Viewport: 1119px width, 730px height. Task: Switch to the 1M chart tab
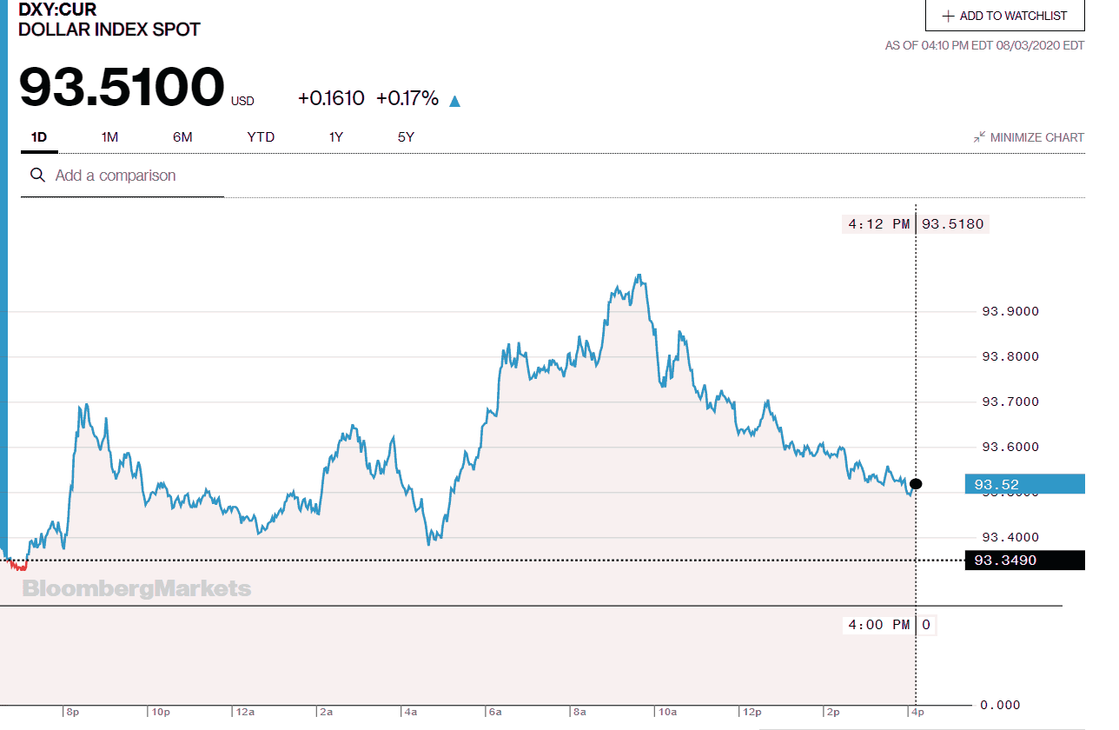[109, 137]
